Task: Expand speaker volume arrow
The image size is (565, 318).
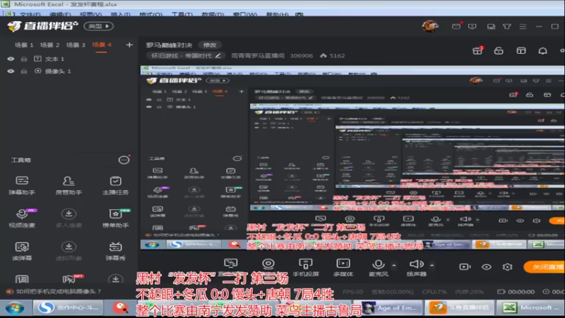Action: click(432, 266)
